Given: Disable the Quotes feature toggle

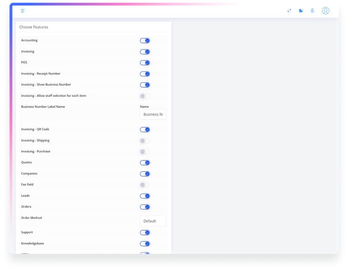Looking at the screenshot, I should pos(145,163).
